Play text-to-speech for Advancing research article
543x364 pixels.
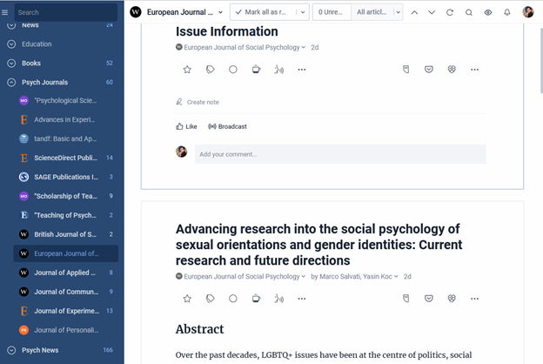(278, 299)
